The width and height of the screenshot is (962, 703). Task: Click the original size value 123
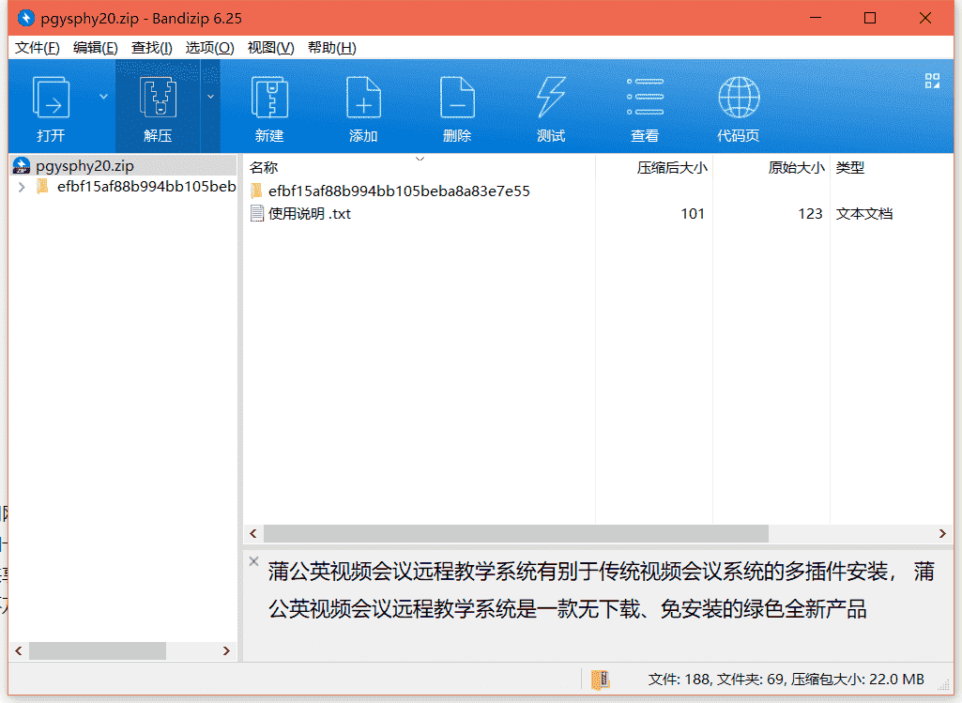pos(810,213)
